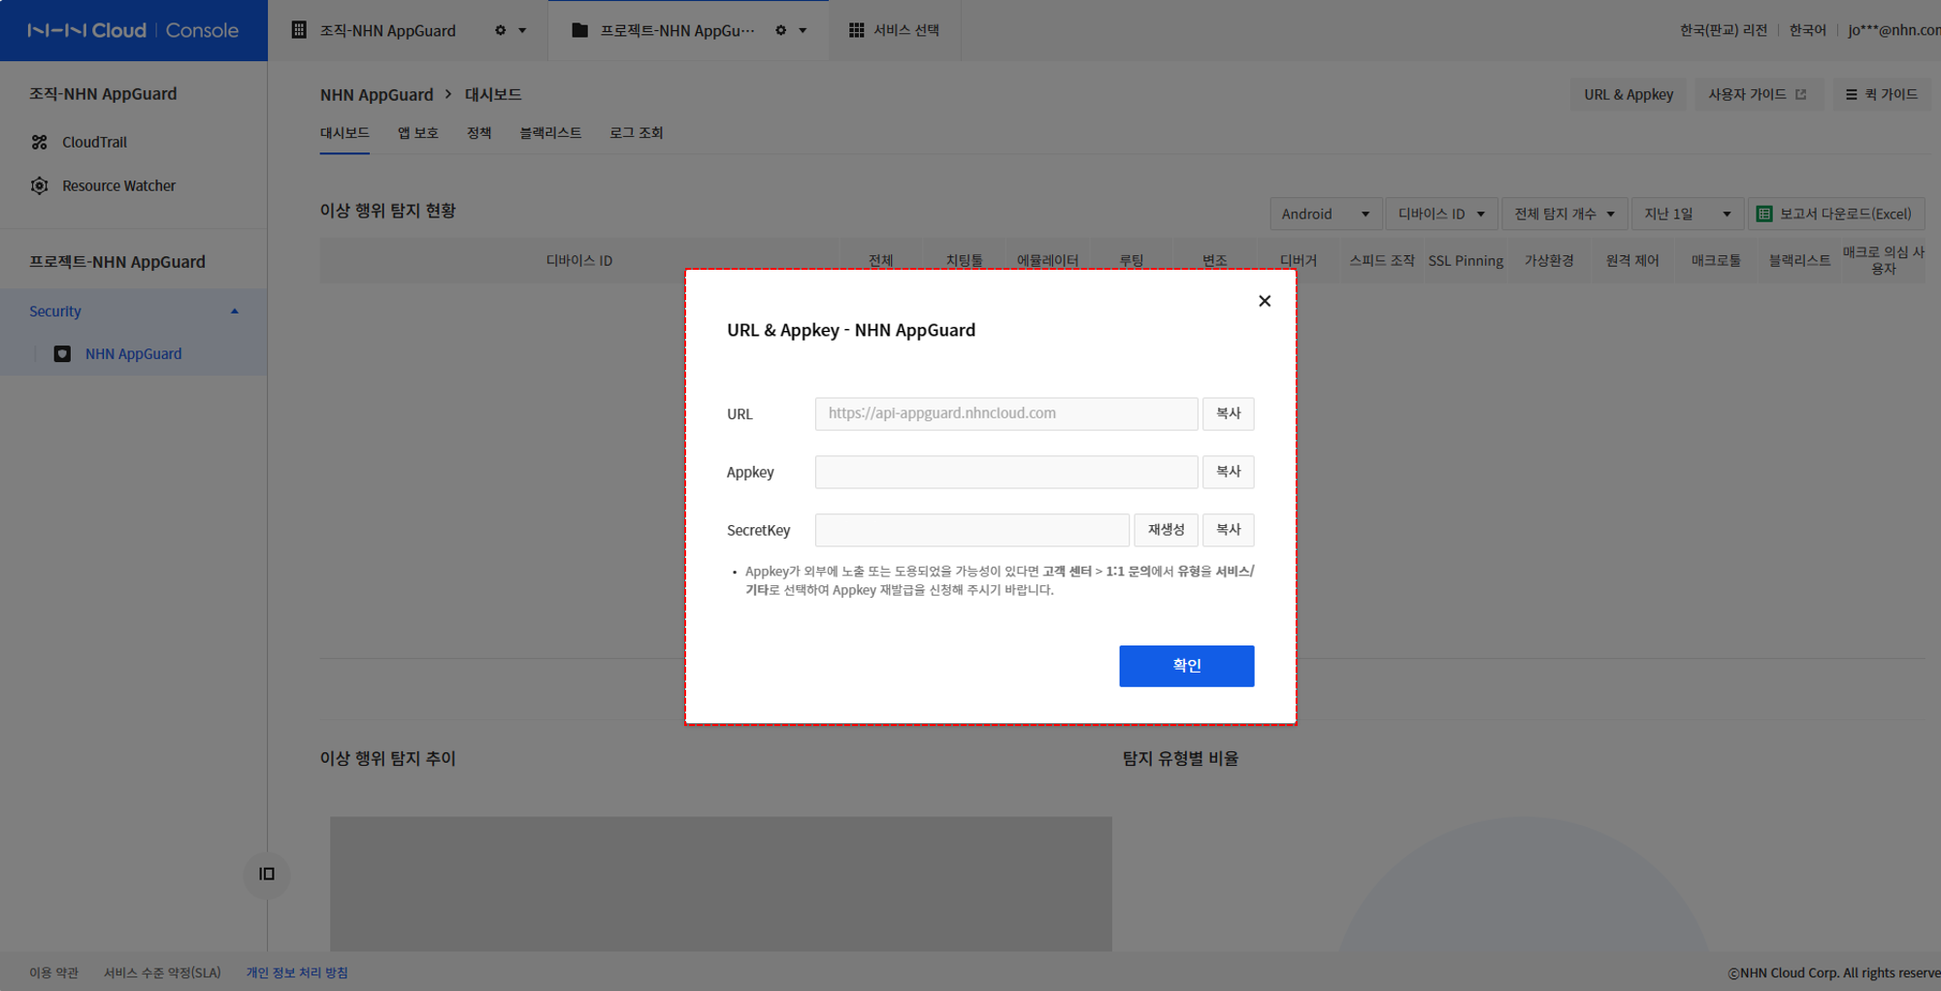1941x991 pixels.
Task: Click 스피드 조작 column header
Action: click(x=1382, y=260)
